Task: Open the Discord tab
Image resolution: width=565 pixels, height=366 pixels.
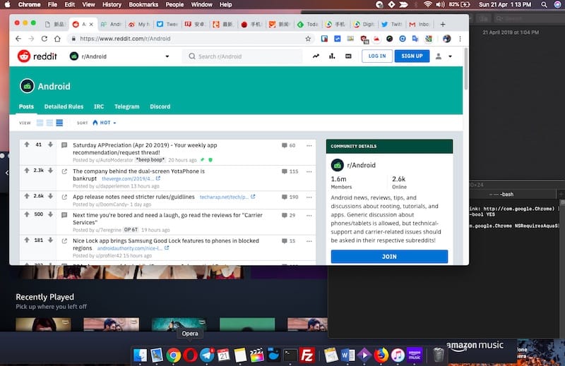Action: [160, 106]
